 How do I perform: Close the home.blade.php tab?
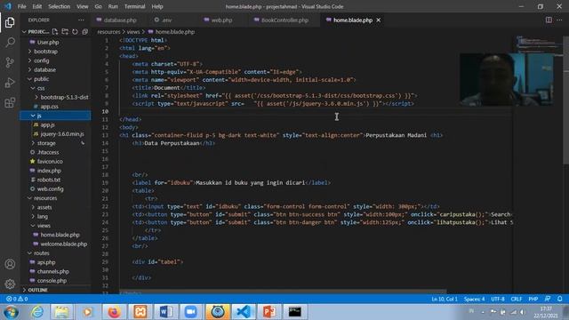pos(379,20)
